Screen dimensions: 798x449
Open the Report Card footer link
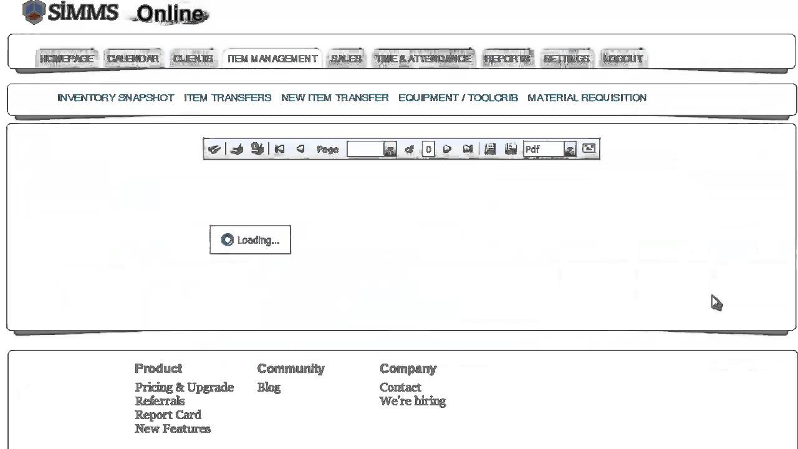(x=168, y=415)
